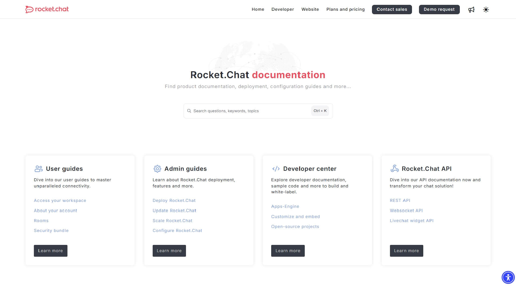Click the Ctrl + K shortcut badge
The height and width of the screenshot is (290, 516).
[x=320, y=111]
